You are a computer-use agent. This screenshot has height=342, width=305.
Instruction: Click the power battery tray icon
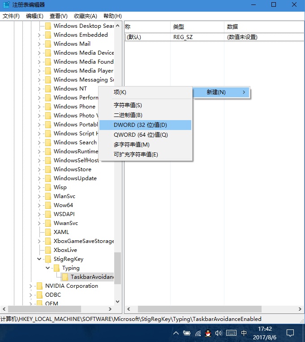187,333
